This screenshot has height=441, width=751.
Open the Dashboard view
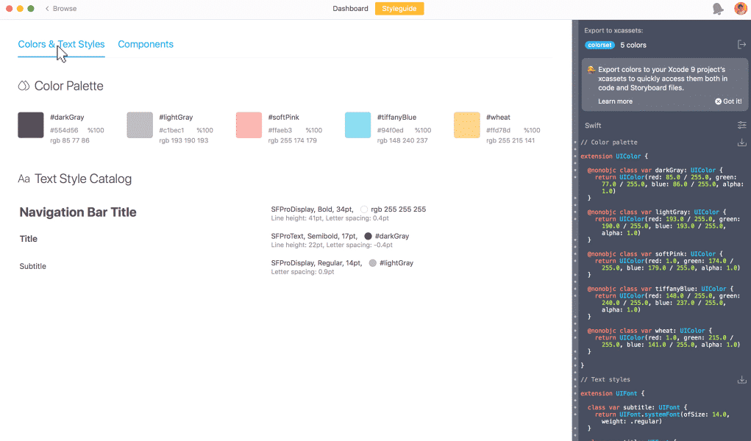[350, 9]
